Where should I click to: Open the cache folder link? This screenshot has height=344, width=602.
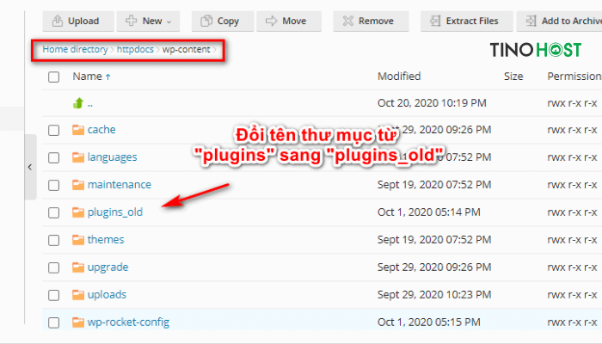pos(101,130)
